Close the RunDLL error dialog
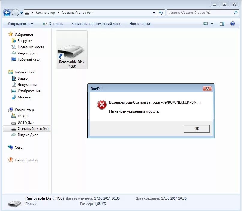Image resolution: width=242 pixels, height=211 pixels. pos(207,89)
